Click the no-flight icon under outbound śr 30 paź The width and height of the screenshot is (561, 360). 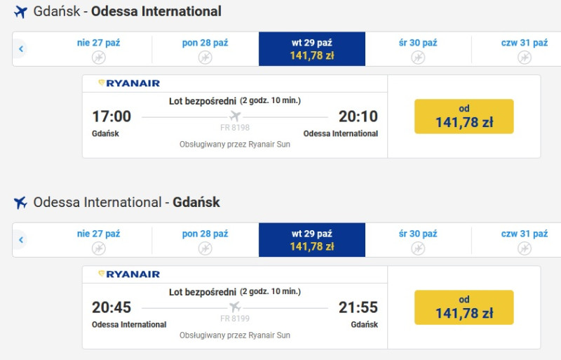(x=418, y=58)
